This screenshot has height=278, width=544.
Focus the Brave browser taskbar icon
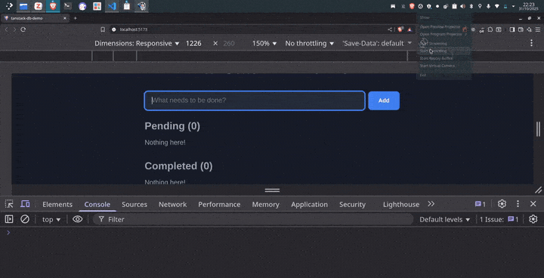[53, 6]
